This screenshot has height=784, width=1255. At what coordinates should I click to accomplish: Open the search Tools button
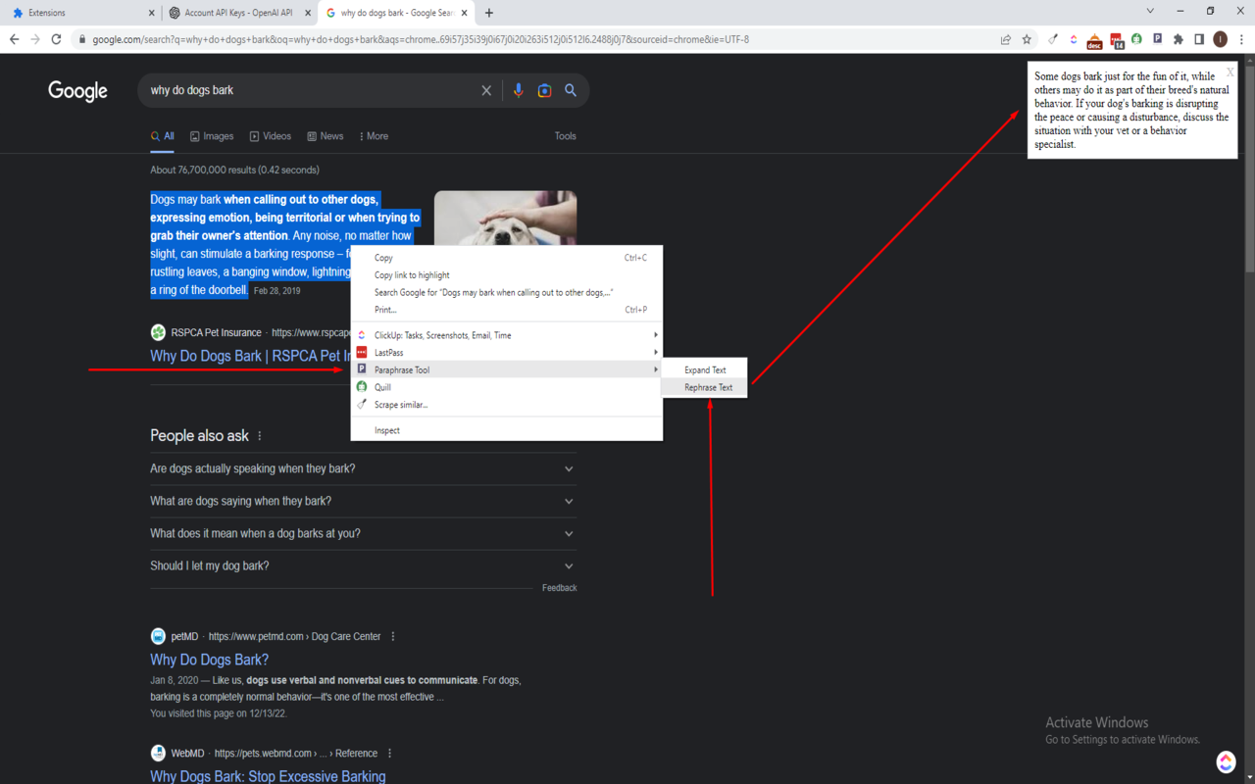coord(566,136)
